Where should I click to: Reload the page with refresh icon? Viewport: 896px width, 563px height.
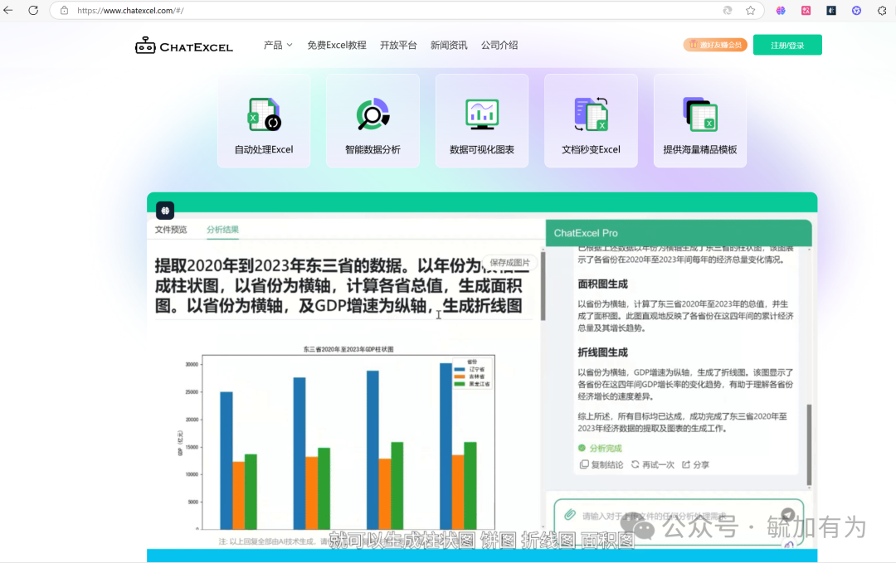coord(33,10)
